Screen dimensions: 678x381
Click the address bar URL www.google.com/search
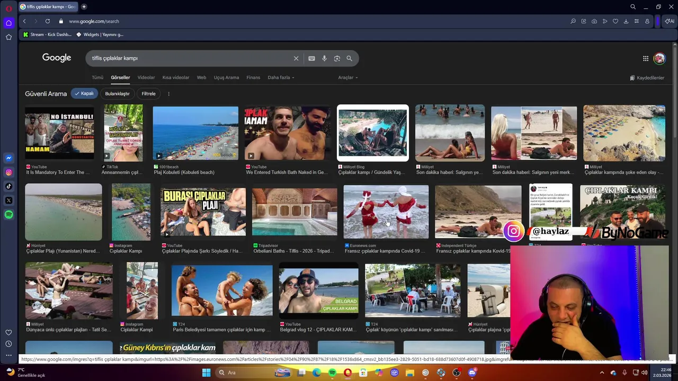94,21
